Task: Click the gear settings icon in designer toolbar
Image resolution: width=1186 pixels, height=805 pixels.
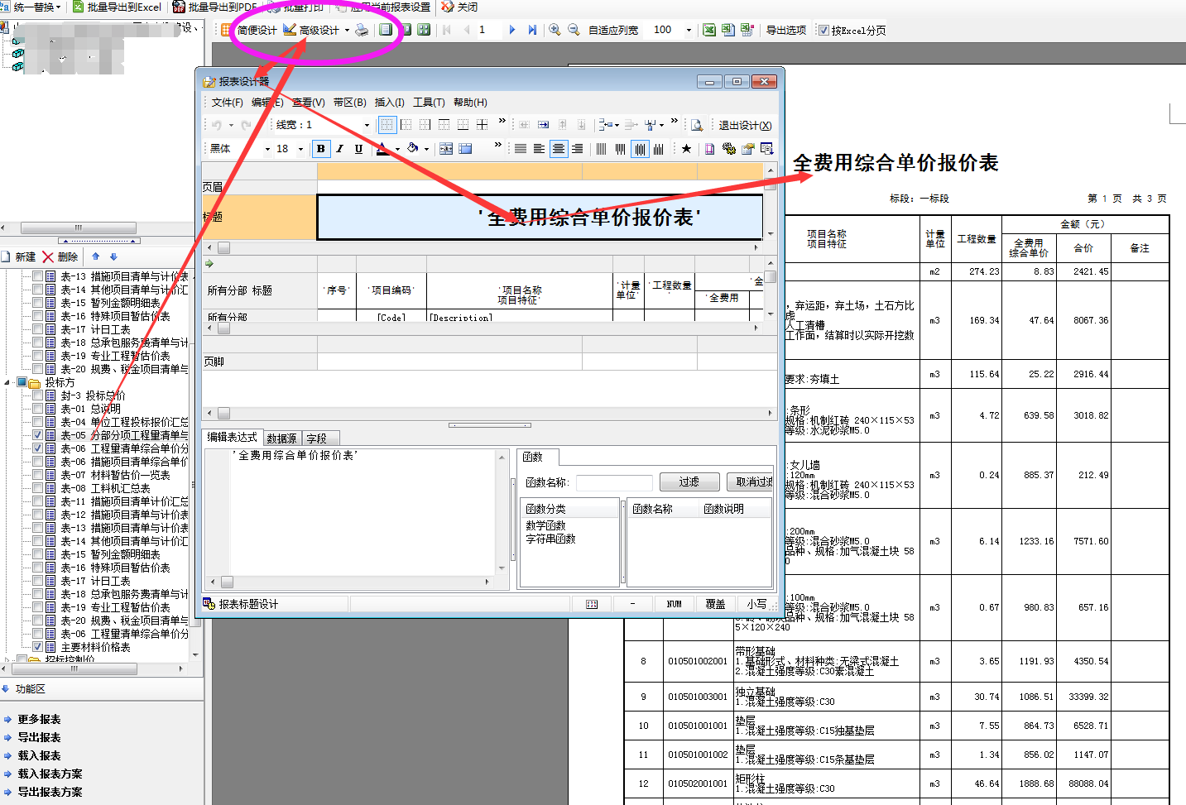Action: point(728,149)
